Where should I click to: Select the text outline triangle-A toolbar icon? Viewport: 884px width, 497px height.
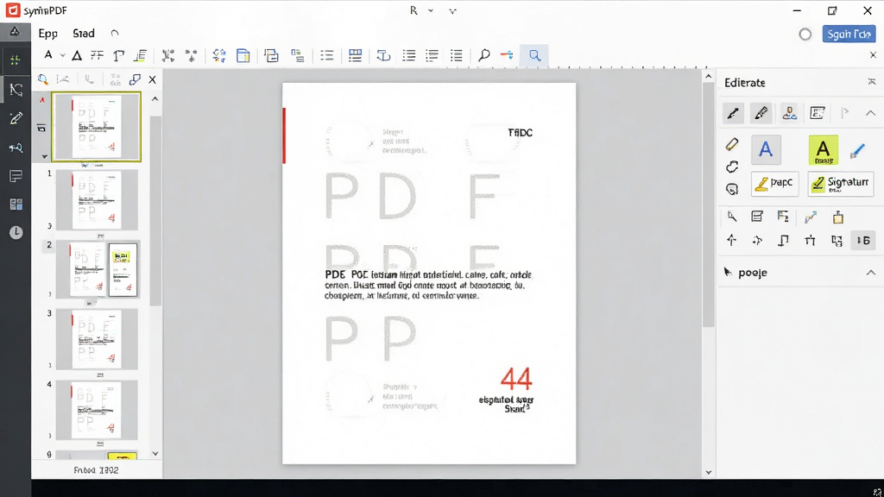click(77, 55)
